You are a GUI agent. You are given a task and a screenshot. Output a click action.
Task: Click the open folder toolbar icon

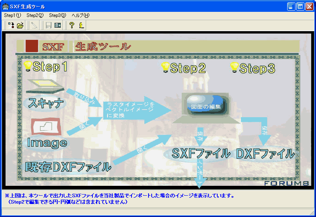click(20, 25)
